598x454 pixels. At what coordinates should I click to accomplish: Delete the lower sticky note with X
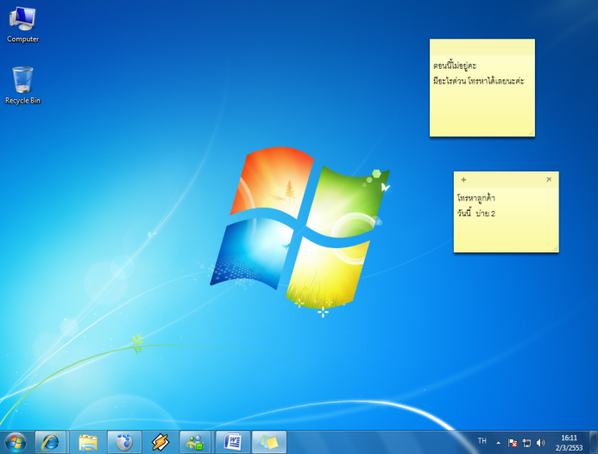pyautogui.click(x=549, y=179)
